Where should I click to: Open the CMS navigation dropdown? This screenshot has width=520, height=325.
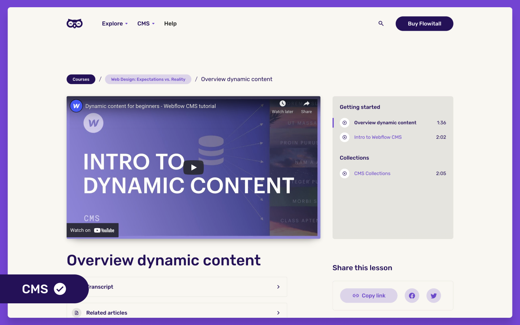[x=146, y=23]
